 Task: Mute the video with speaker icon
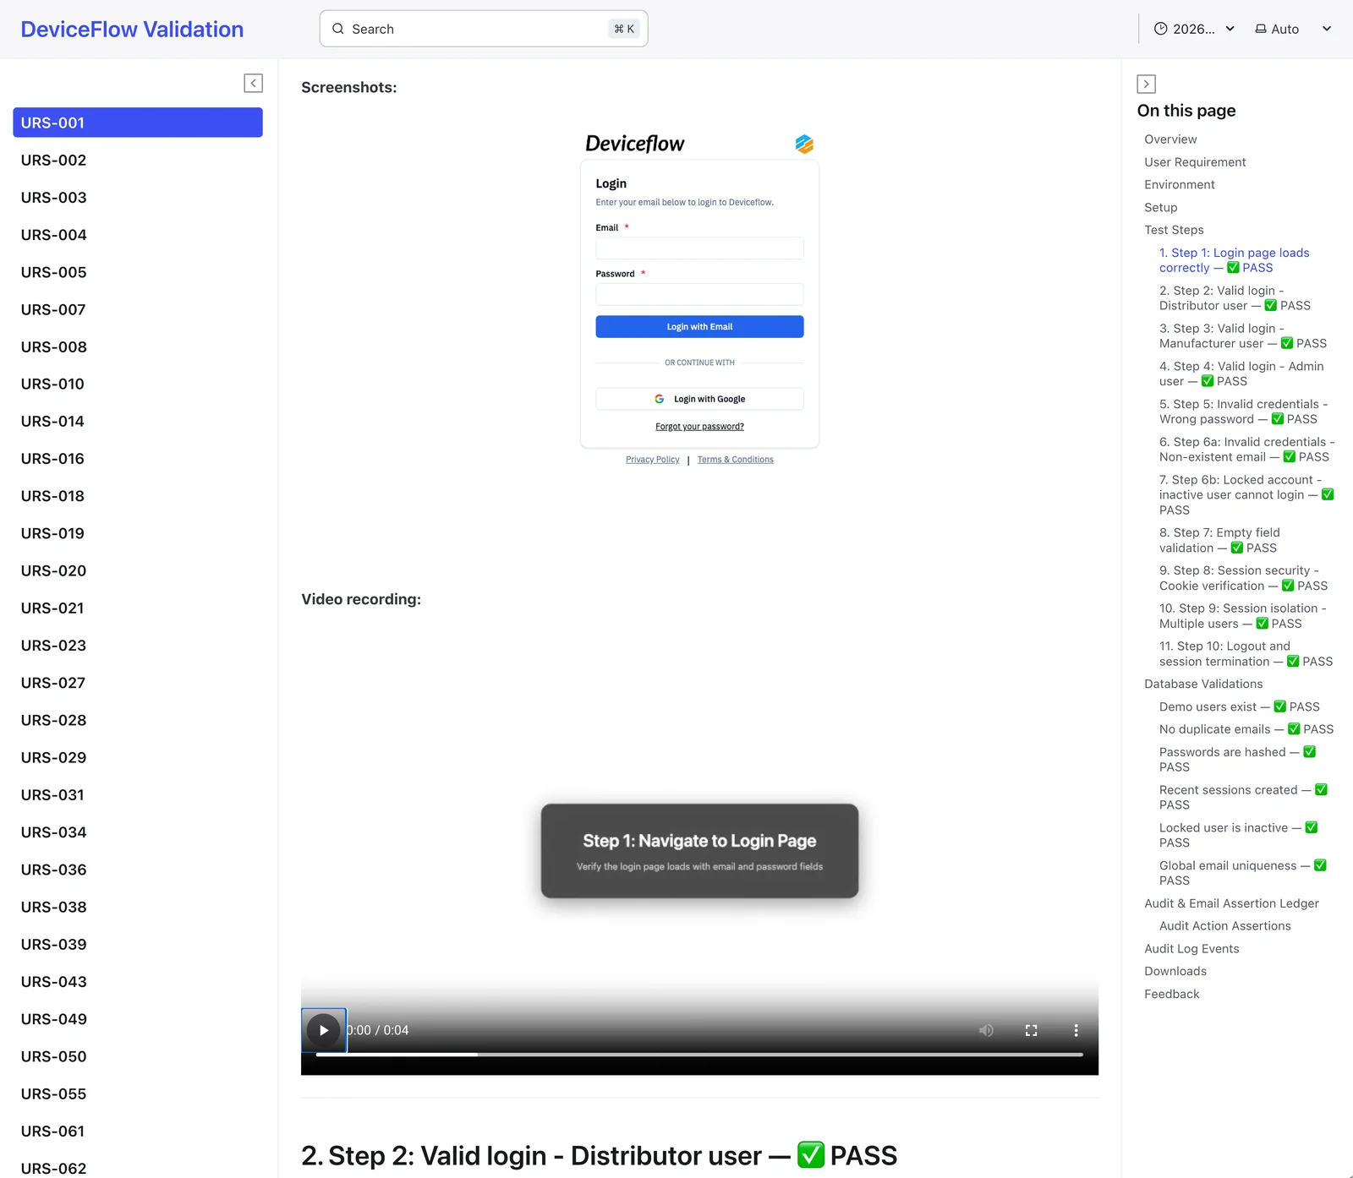986,1030
